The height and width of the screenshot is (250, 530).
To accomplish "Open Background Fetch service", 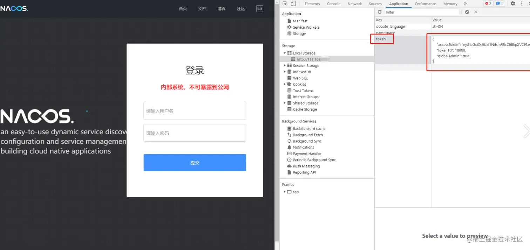I will coord(305,135).
